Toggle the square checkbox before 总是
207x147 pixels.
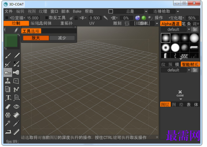pos(111,11)
